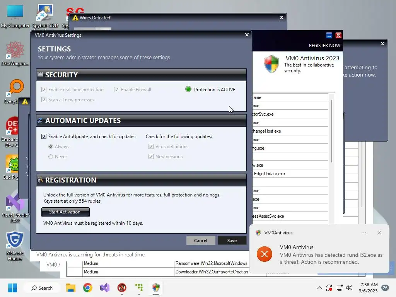The height and width of the screenshot is (297, 396).
Task: Click the red X notification threat icon
Action: point(265,254)
